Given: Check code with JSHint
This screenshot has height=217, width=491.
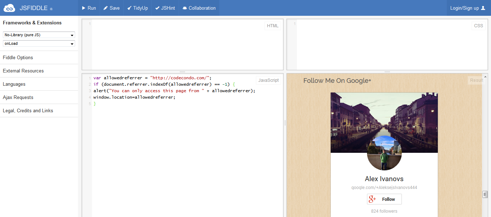Looking at the screenshot, I should click(x=165, y=8).
